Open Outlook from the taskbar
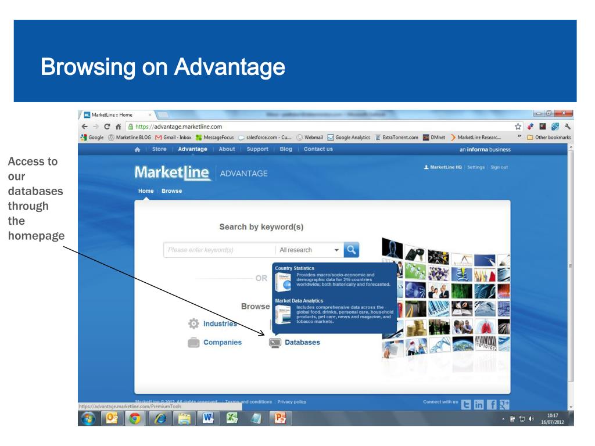 112,418
